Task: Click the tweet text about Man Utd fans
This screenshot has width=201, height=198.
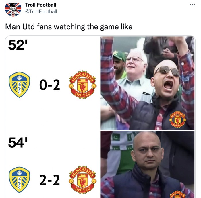Action: [x=69, y=27]
